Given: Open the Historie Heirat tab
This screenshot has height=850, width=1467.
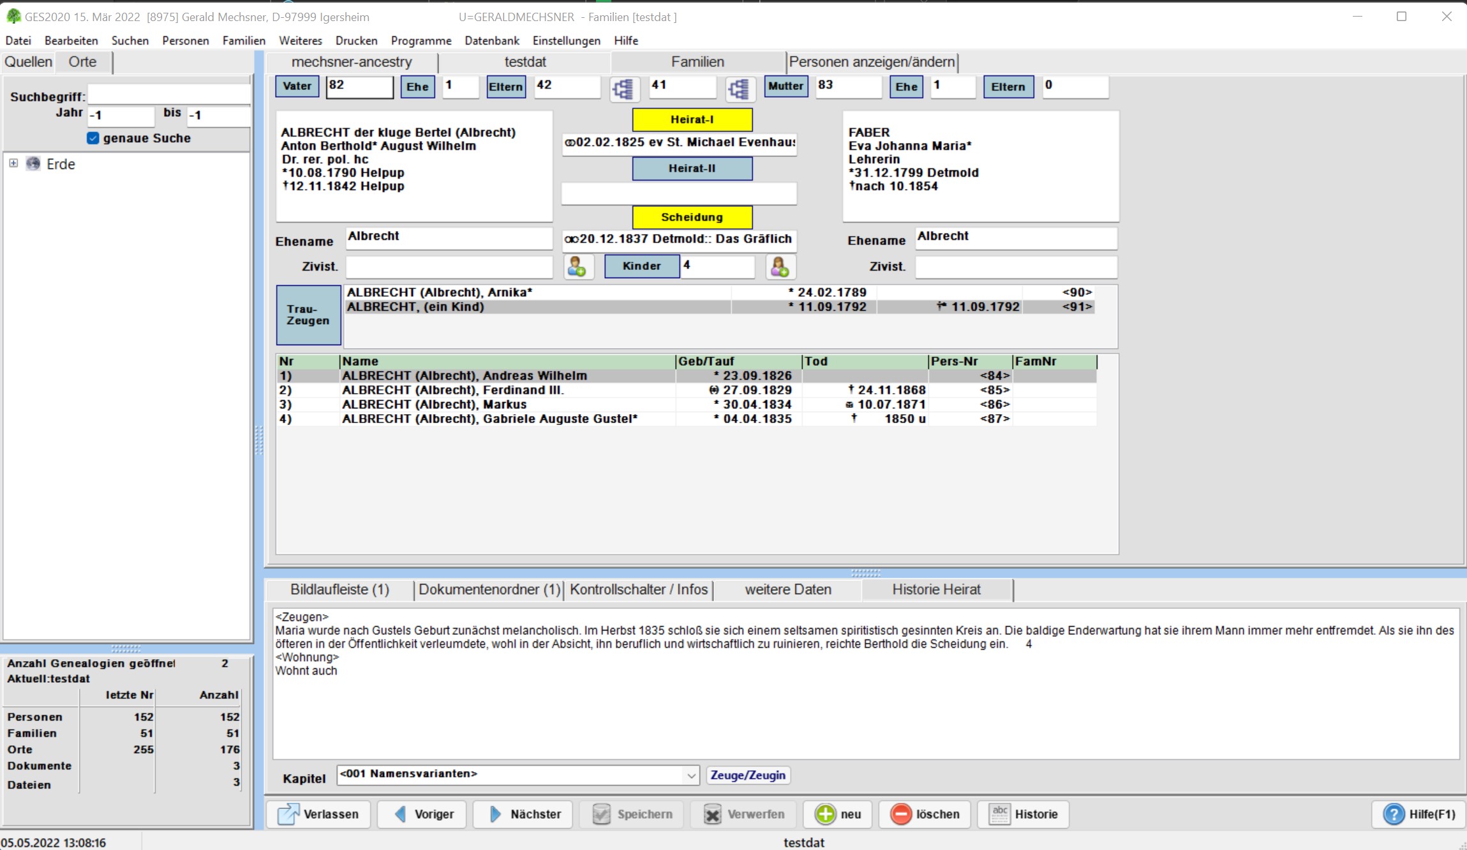Looking at the screenshot, I should click(936, 590).
